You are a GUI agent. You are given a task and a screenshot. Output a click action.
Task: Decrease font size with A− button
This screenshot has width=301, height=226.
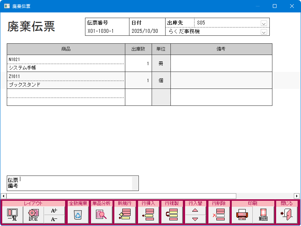54,219
